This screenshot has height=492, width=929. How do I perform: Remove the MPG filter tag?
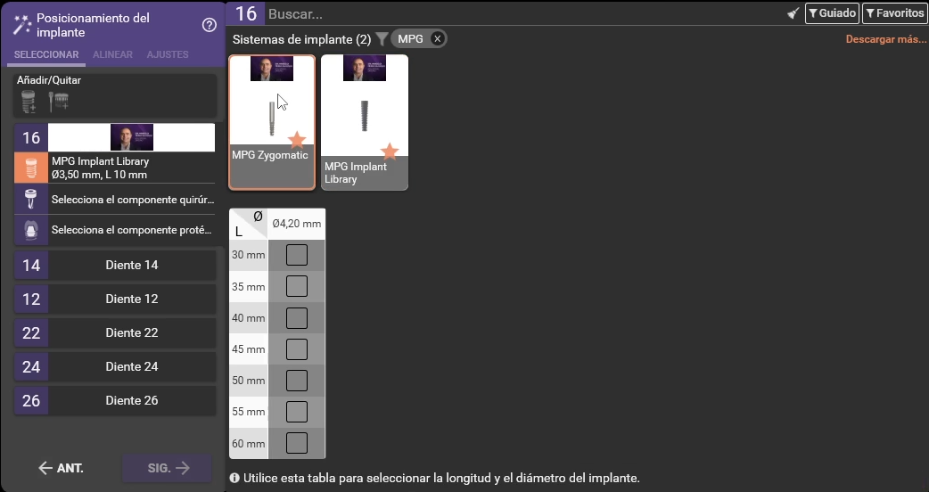pyautogui.click(x=437, y=38)
